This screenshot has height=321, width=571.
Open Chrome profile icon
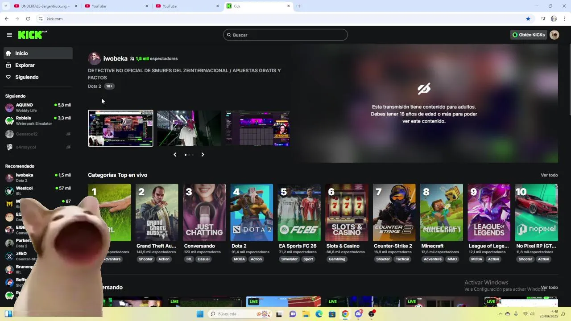(x=554, y=19)
